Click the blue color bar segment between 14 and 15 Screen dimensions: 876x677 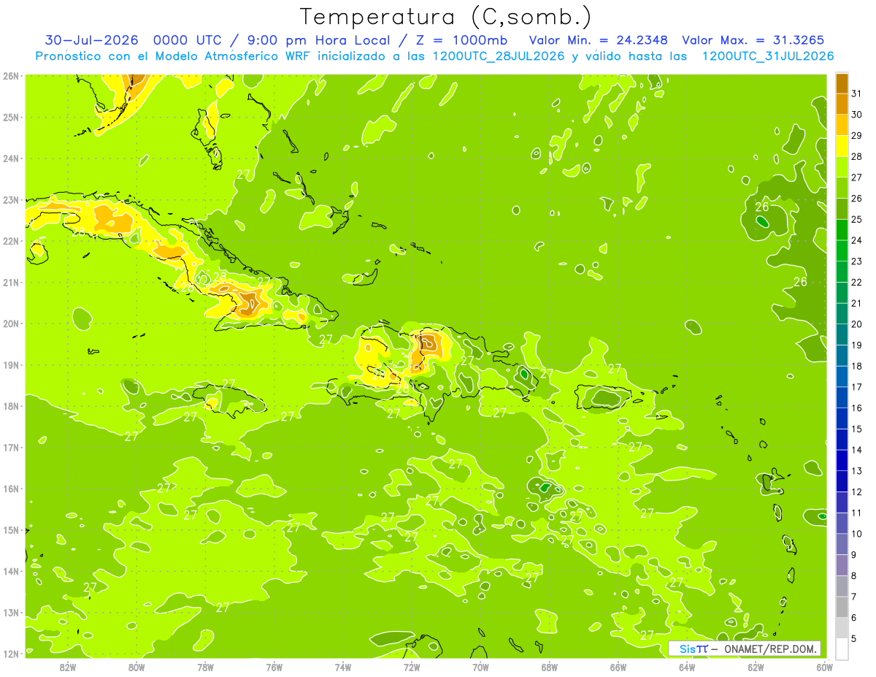842,440
